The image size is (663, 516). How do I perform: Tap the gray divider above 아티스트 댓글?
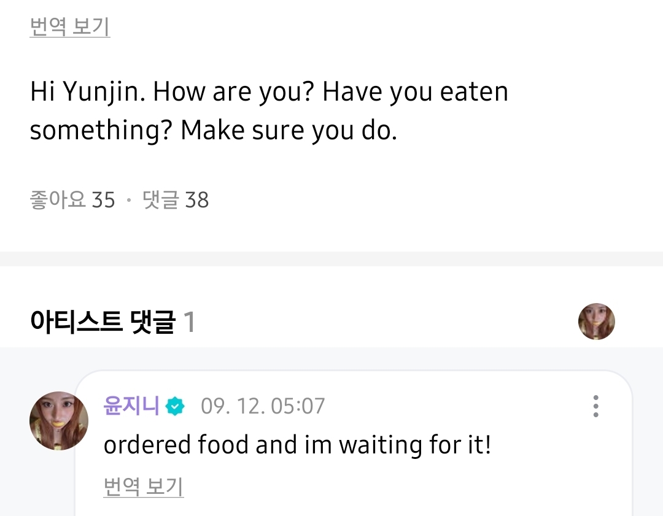331,258
